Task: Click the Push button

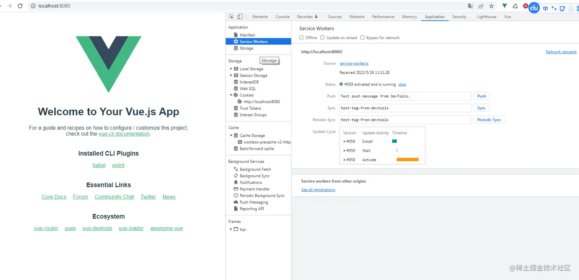Action: pyautogui.click(x=481, y=96)
